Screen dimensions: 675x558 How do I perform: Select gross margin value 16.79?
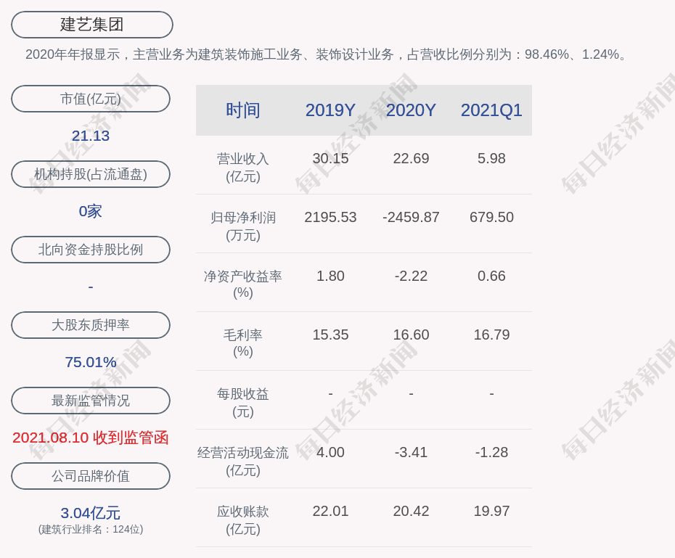coord(491,335)
